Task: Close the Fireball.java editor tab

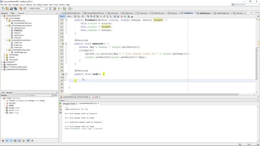Action: [195, 13]
